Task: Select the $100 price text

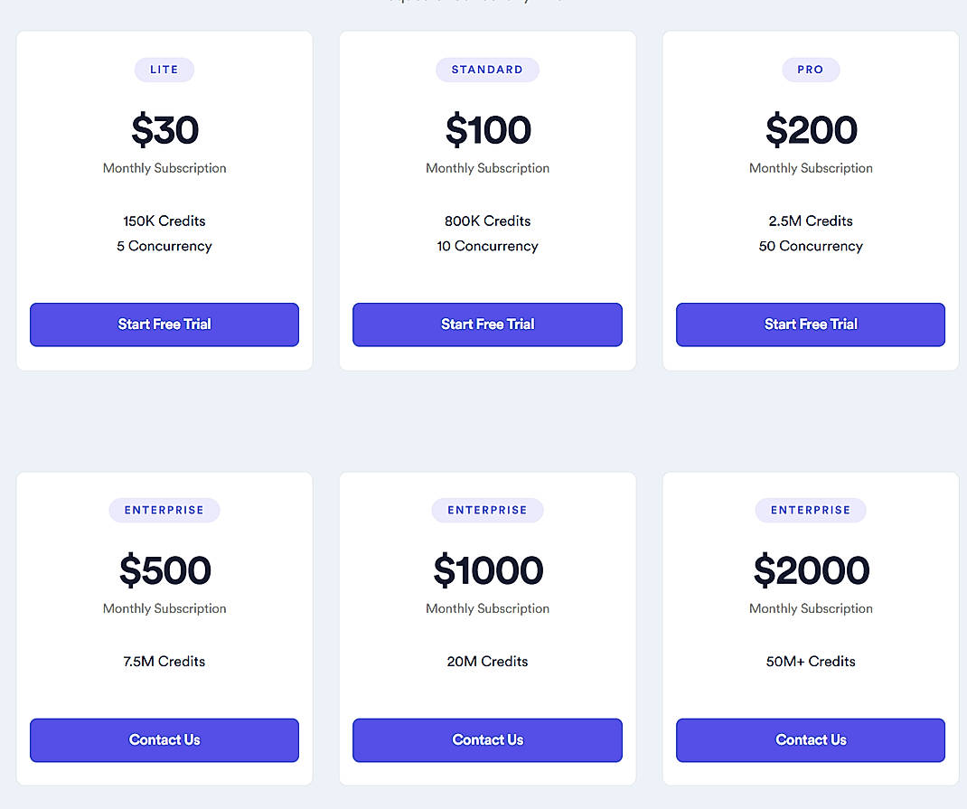Action: click(487, 130)
